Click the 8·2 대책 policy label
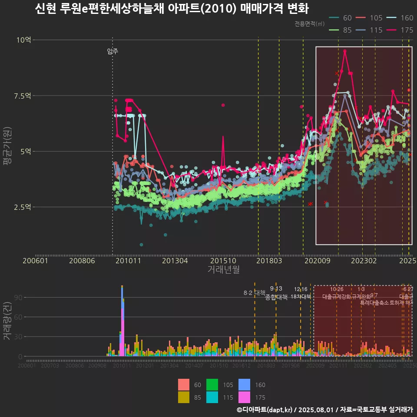417x417 pixels. click(x=255, y=293)
